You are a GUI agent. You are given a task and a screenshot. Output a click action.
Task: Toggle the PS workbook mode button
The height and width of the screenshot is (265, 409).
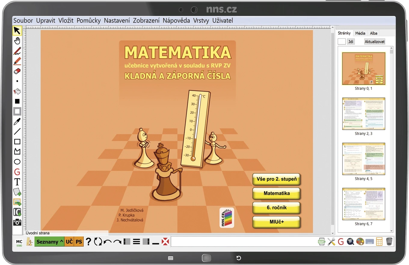point(79,242)
